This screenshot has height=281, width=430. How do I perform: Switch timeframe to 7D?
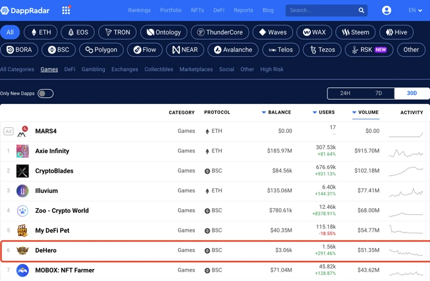379,93
